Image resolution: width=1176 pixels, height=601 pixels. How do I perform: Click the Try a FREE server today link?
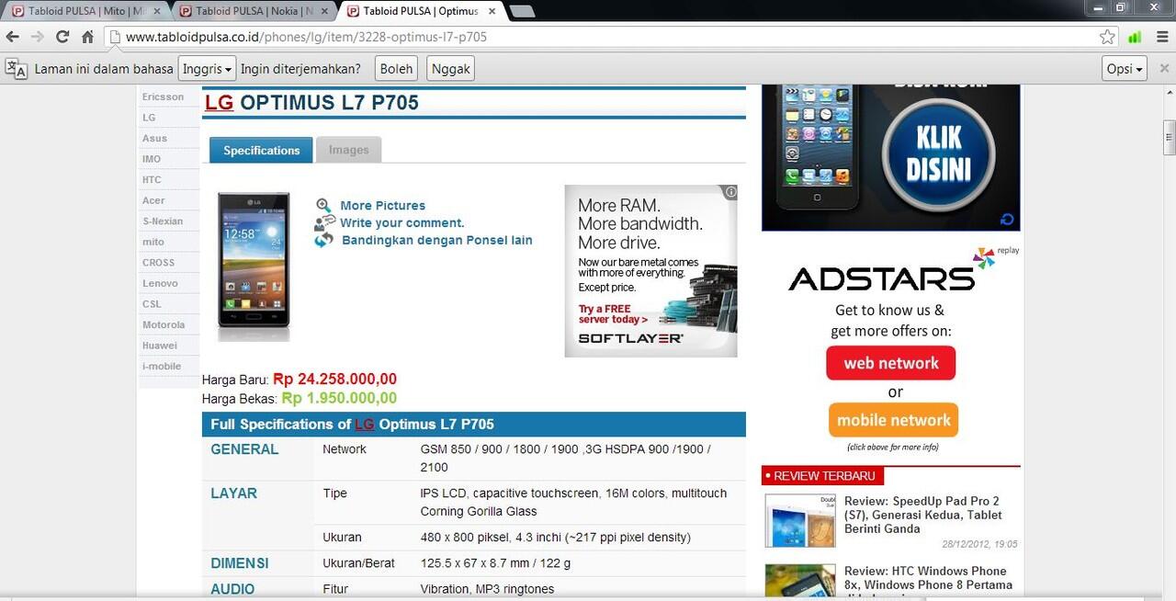[x=614, y=314]
